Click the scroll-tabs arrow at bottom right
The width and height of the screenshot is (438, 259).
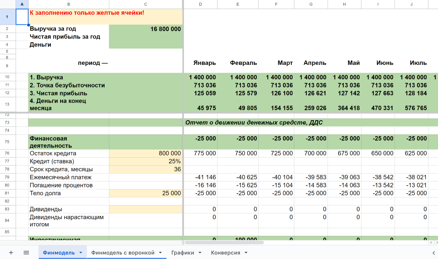coord(433,253)
